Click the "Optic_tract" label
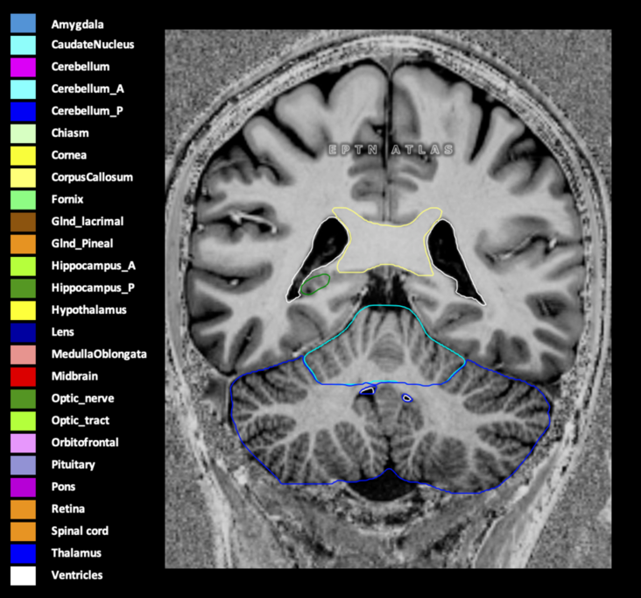The image size is (641, 598). tap(81, 420)
